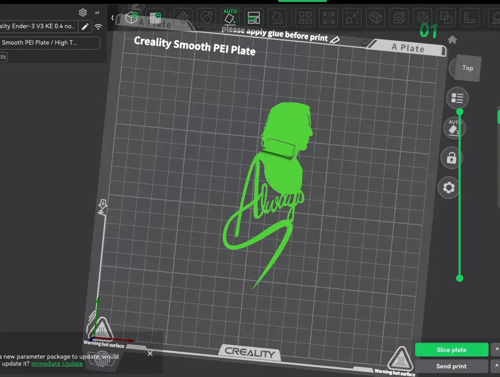
Task: Click the bottom handle of layer slider
Action: (460, 278)
